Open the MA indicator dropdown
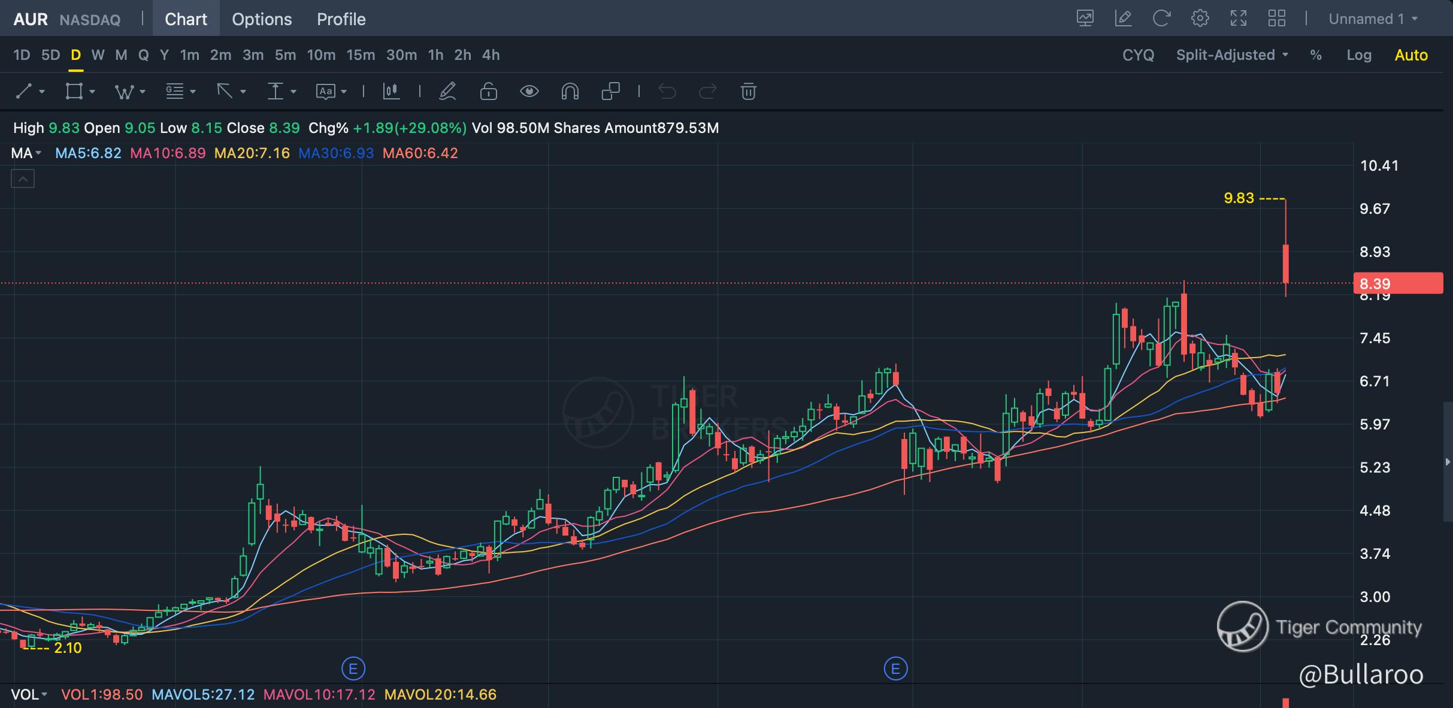This screenshot has height=708, width=1453. click(26, 153)
